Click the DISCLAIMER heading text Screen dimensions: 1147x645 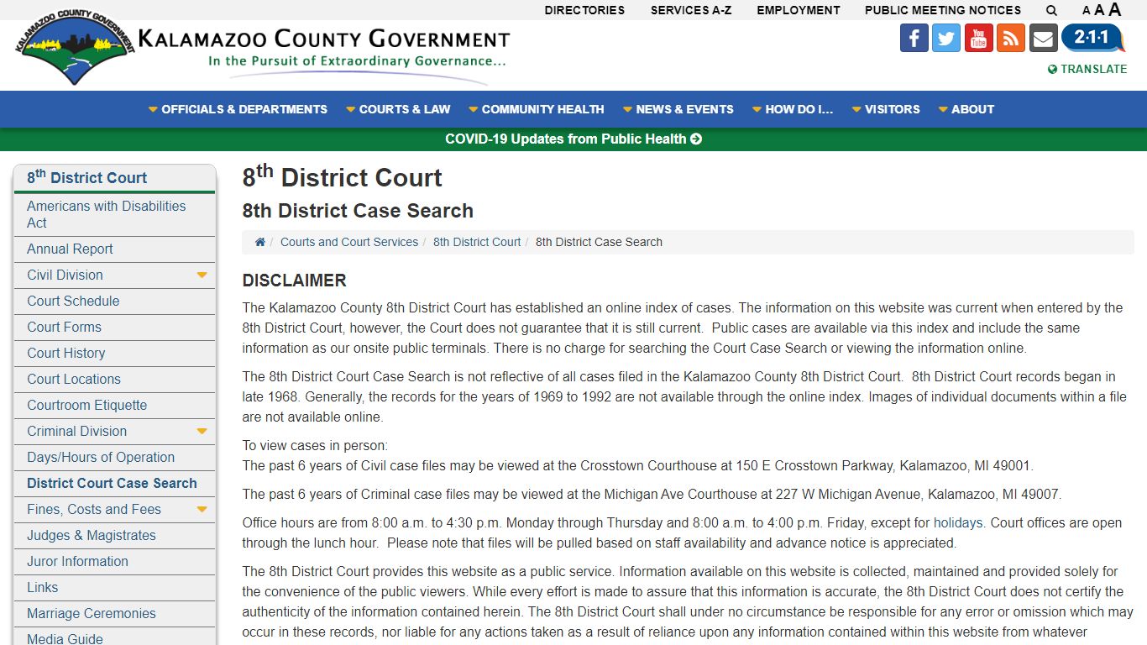(295, 281)
